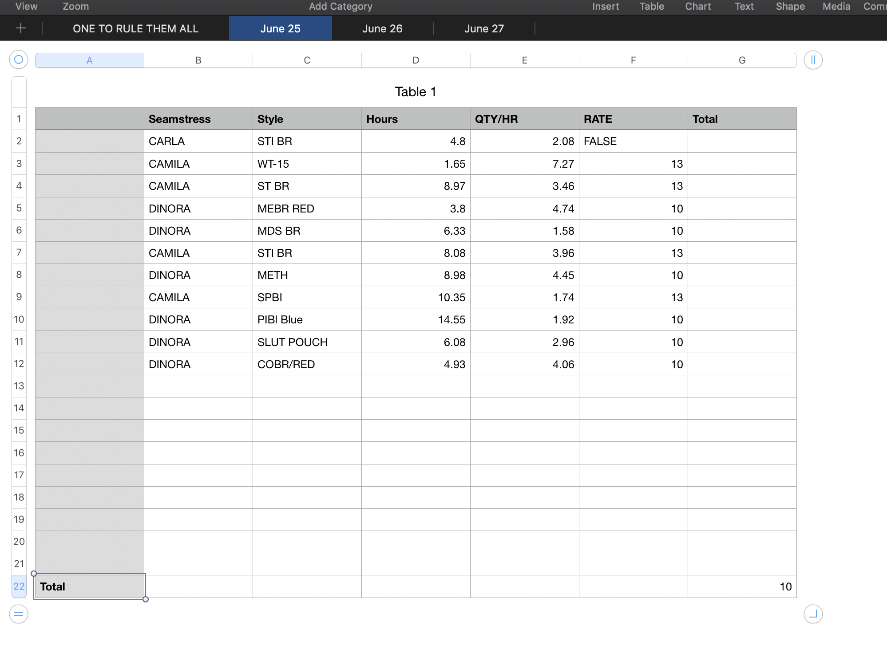Screen dimensions: 887x653
Task: Click the Insert toolbar item
Action: tap(605, 6)
